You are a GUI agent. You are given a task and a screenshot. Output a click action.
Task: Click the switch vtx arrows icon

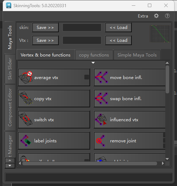pos(26,119)
